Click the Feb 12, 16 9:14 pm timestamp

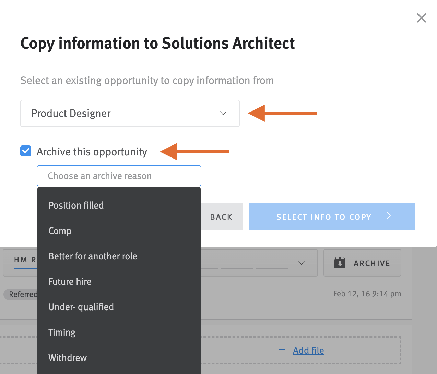pos(367,294)
